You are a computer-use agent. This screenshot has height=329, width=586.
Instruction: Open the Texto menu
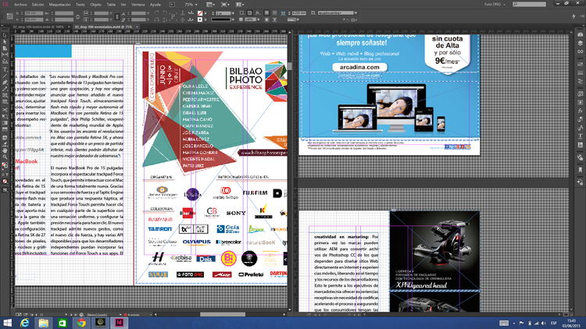80,5
